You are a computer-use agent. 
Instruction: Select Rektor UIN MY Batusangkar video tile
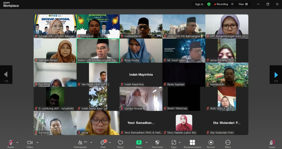(98, 51)
